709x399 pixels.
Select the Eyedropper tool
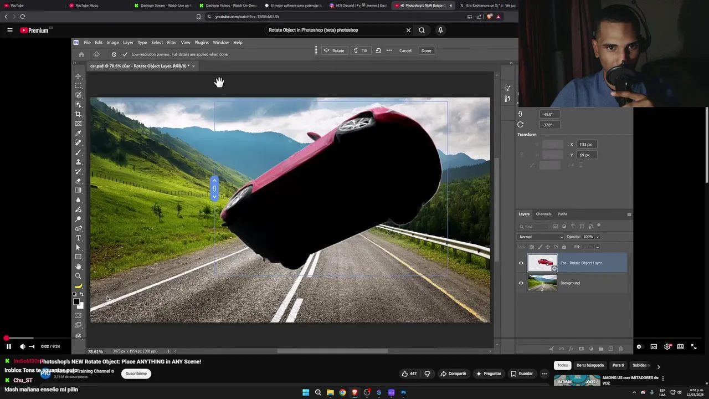tap(78, 133)
